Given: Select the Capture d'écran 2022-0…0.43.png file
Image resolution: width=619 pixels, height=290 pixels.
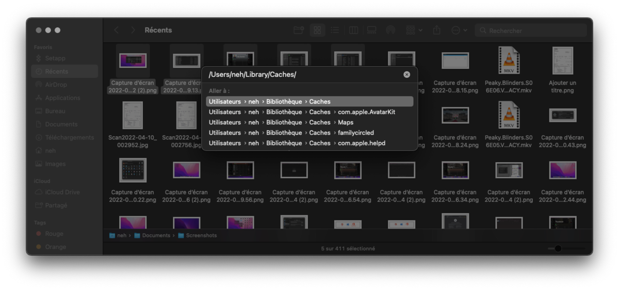Looking at the screenshot, I should pyautogui.click(x=562, y=125).
